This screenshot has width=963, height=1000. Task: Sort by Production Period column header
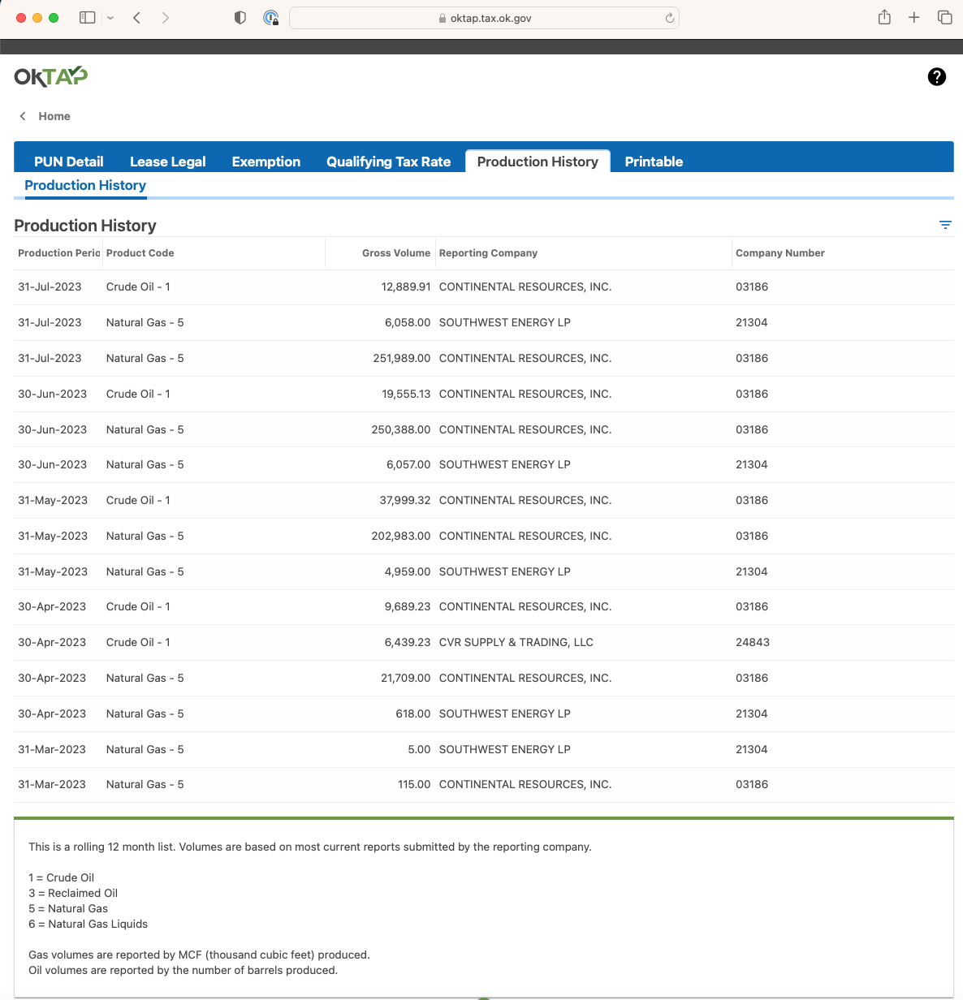click(x=58, y=253)
